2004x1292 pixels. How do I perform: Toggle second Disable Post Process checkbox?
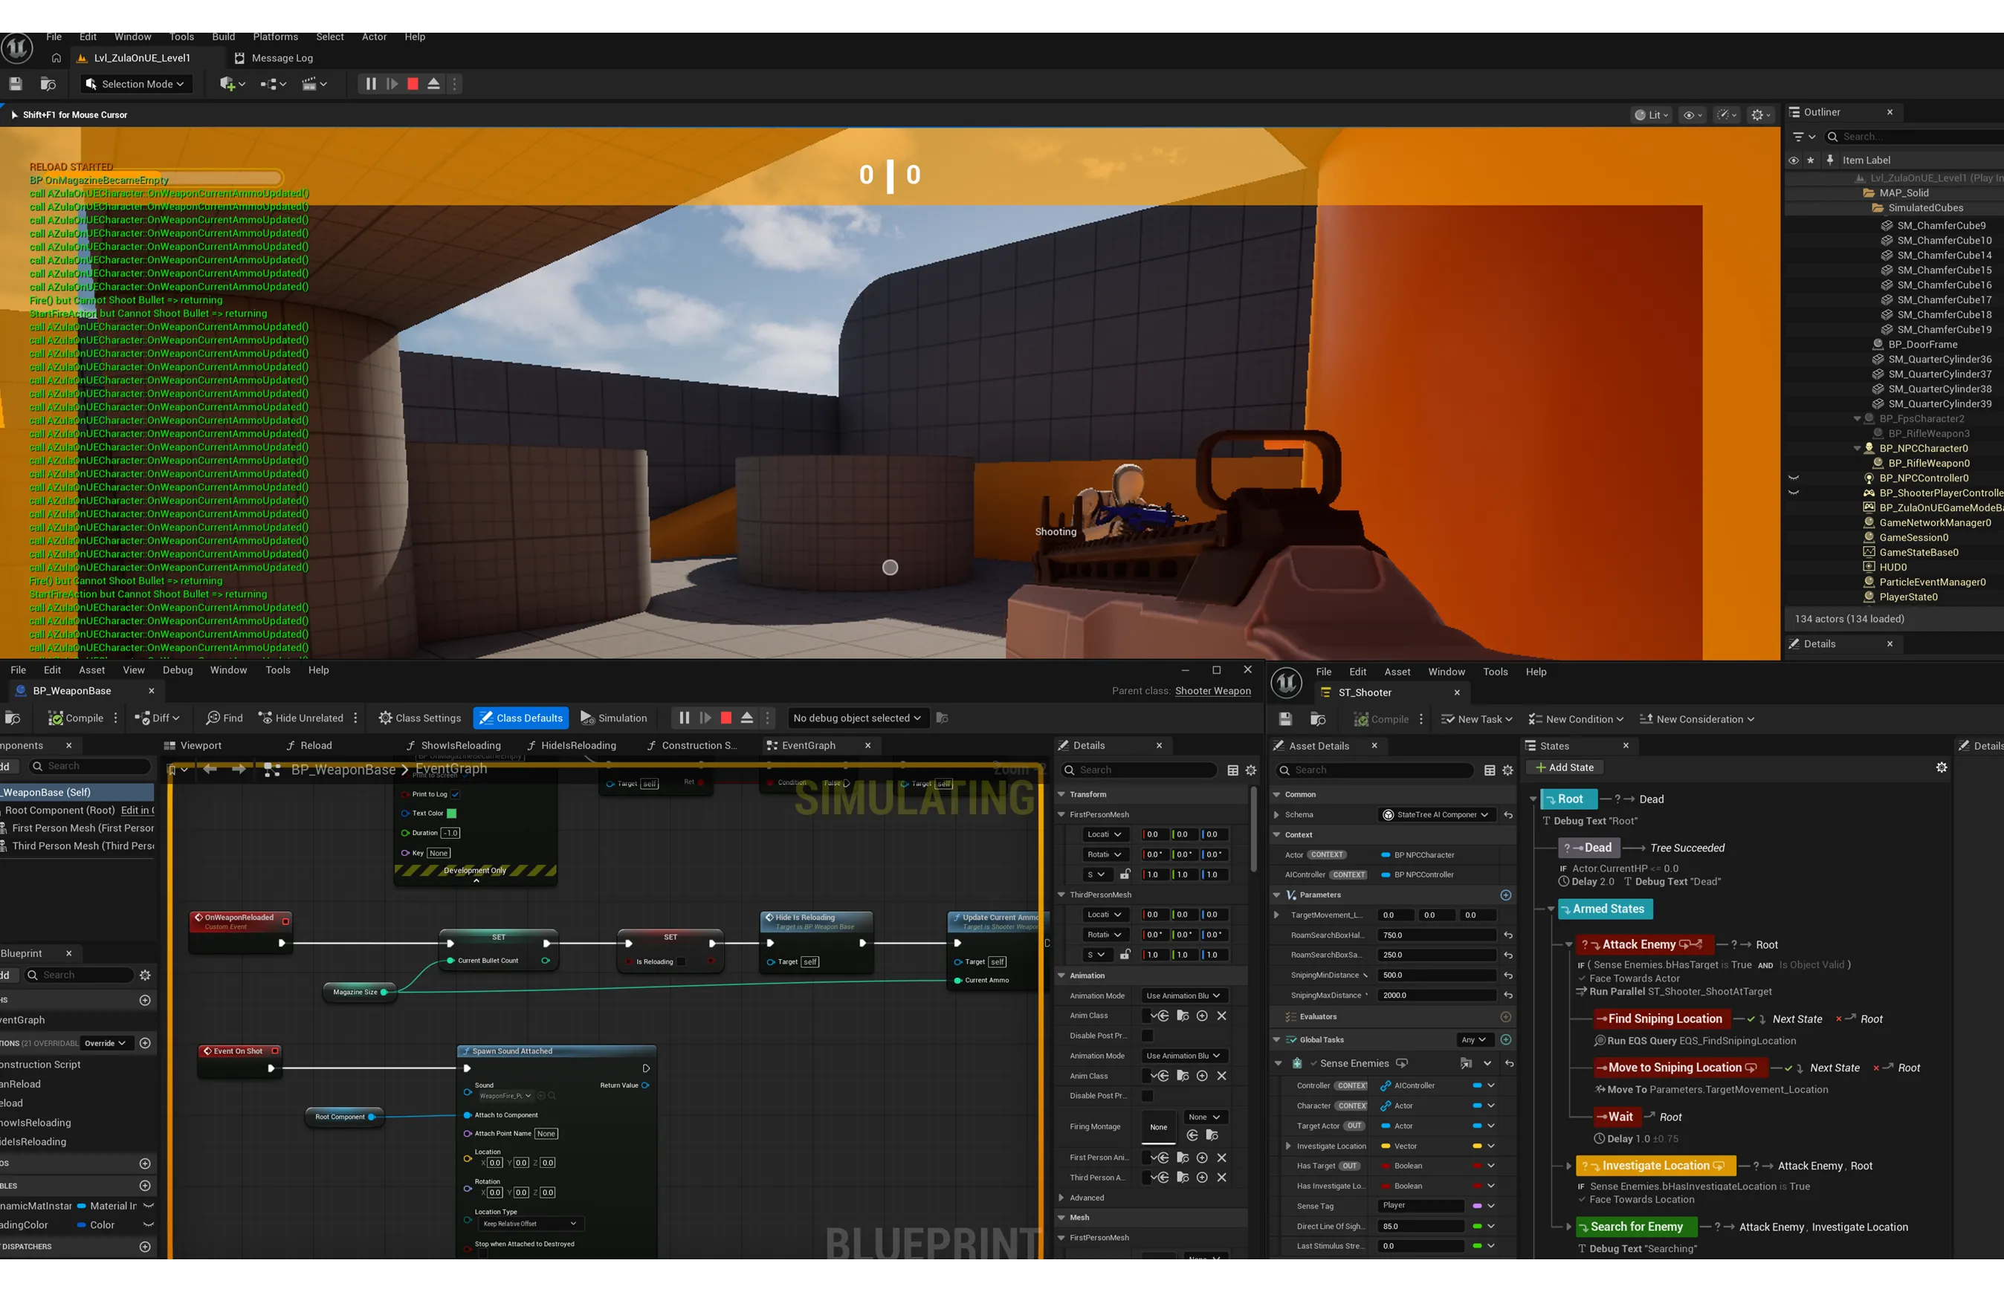pyautogui.click(x=1147, y=1096)
